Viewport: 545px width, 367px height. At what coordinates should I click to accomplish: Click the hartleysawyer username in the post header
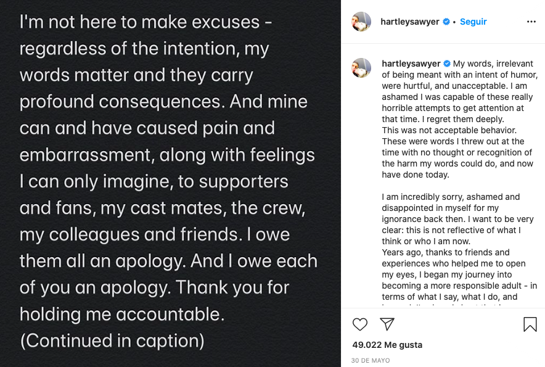411,22
